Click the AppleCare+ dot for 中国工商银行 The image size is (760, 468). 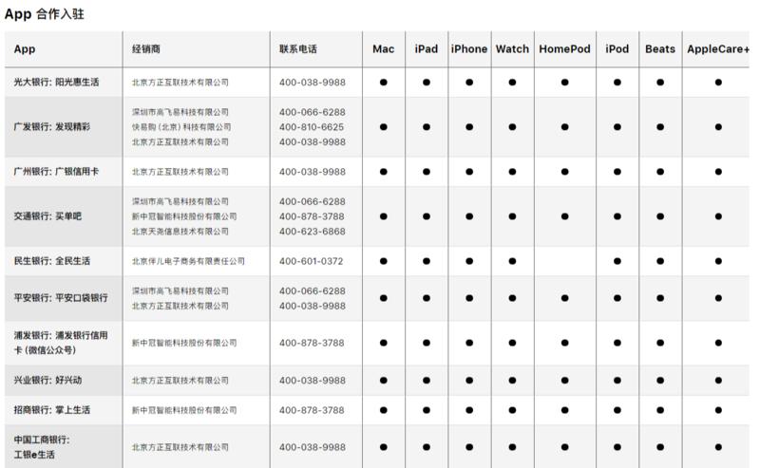pos(718,448)
